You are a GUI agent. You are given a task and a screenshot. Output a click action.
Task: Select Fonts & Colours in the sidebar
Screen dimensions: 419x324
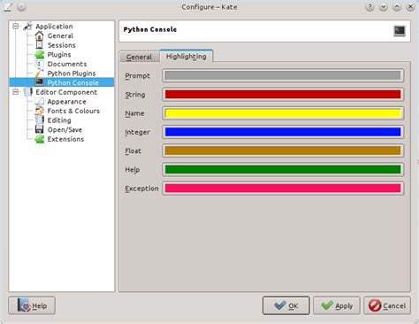(73, 111)
